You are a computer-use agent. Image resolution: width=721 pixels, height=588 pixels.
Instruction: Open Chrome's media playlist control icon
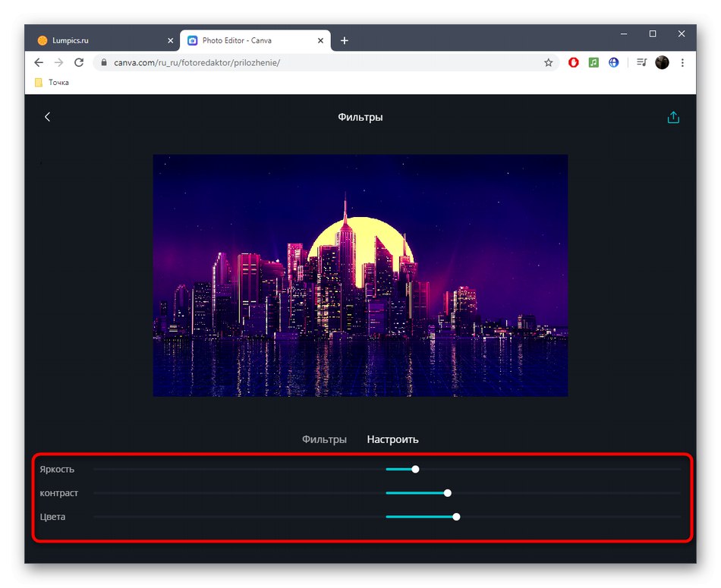click(x=641, y=63)
